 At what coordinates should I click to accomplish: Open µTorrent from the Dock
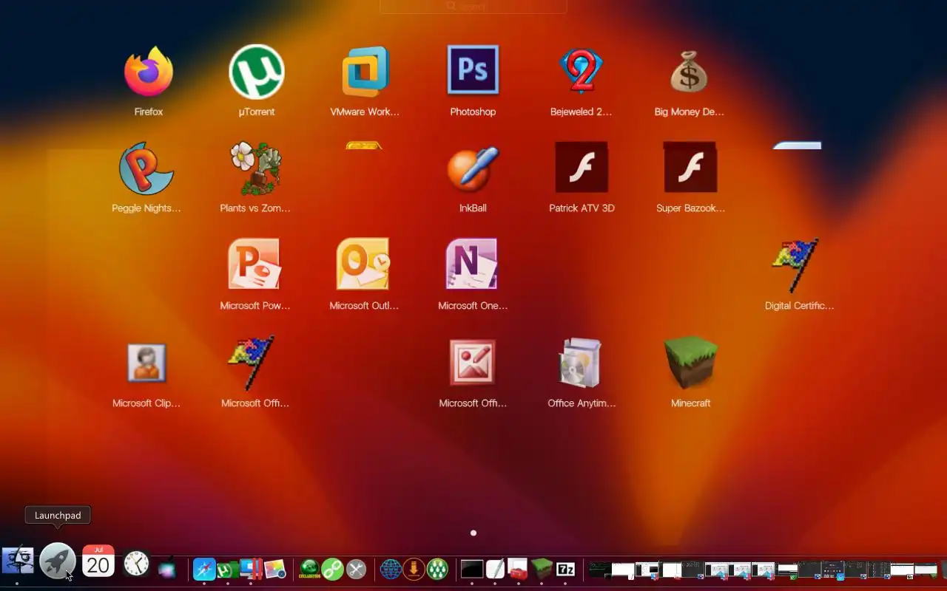click(227, 570)
